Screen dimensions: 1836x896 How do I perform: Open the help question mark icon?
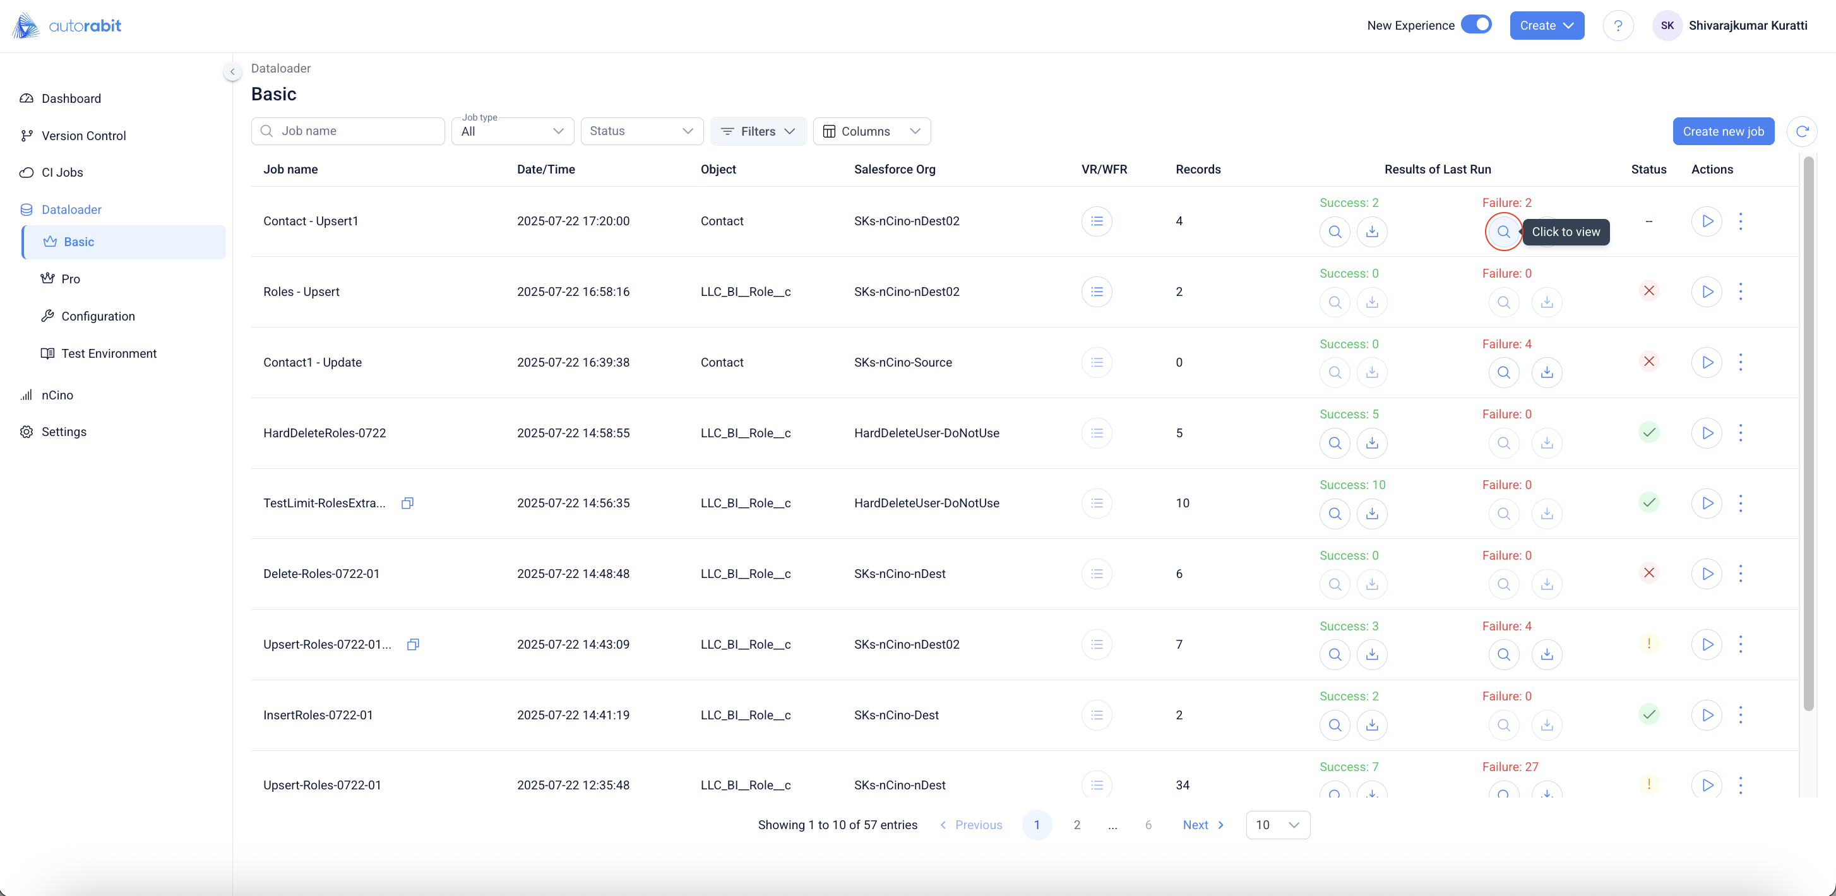1617,26
